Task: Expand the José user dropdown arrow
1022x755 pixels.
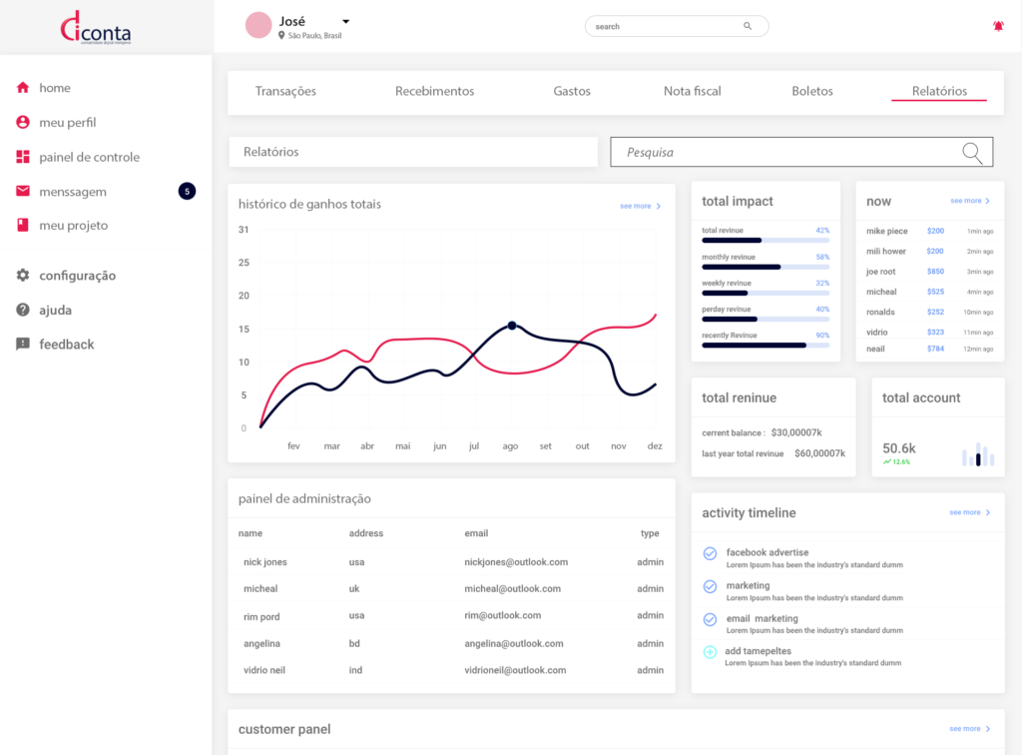Action: (x=345, y=21)
